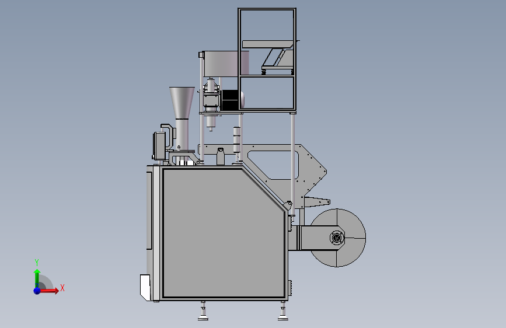506x328 pixels.
Task: Select the conical feed hopper funnel
Action: point(182,102)
